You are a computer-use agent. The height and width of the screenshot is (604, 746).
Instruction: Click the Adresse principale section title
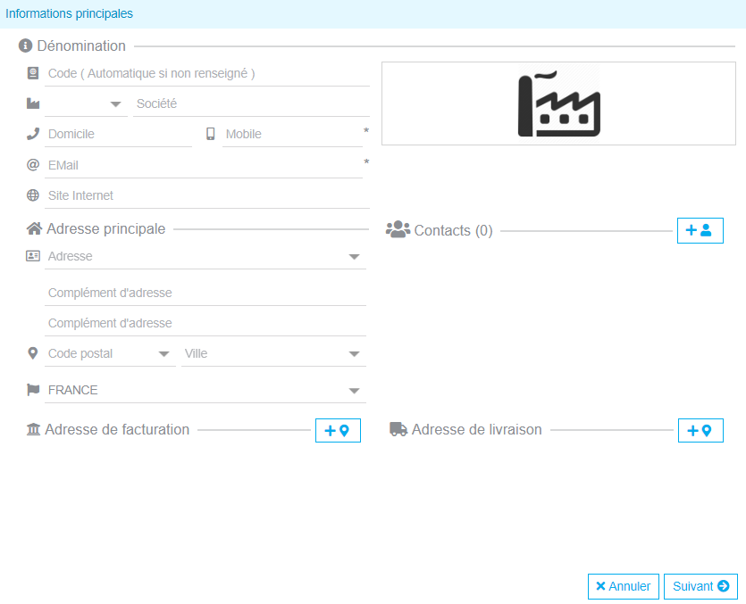[x=106, y=228]
